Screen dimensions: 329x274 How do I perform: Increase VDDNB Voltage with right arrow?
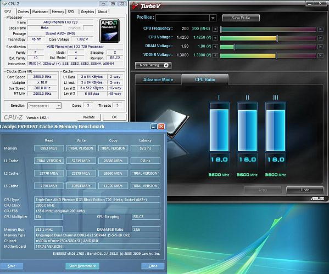pyautogui.click(x=320, y=55)
